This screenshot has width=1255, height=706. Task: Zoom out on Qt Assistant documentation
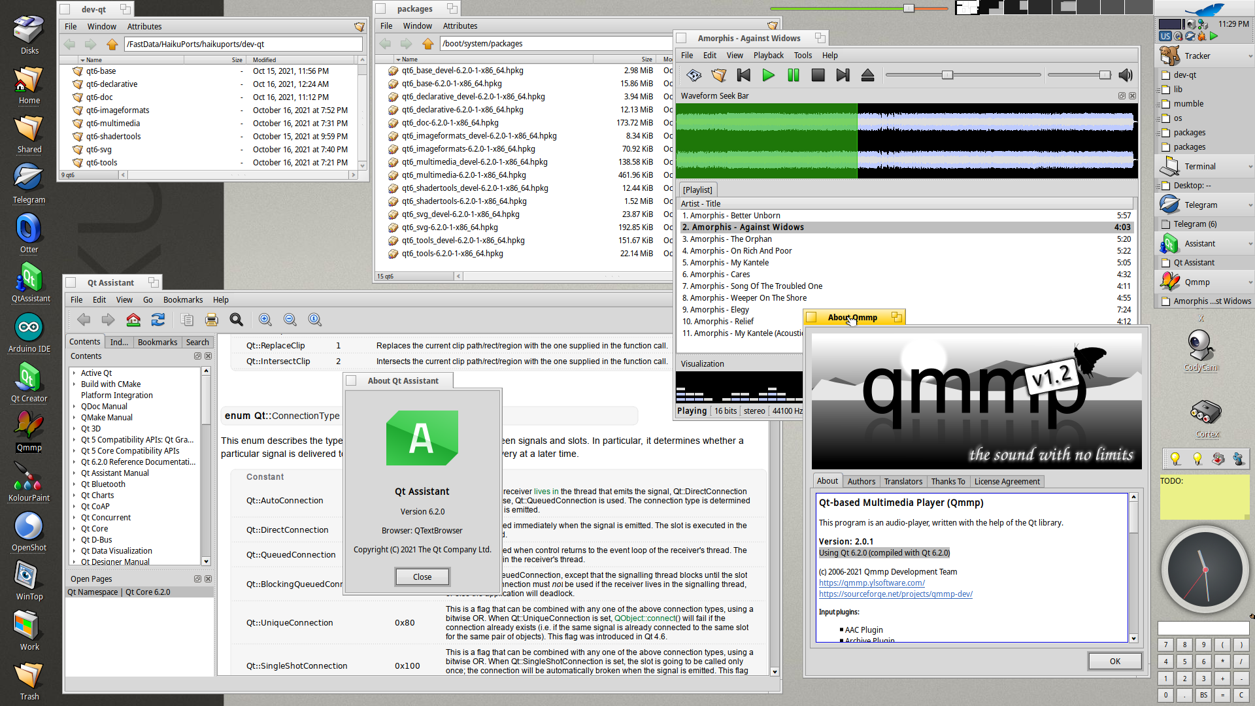pyautogui.click(x=290, y=320)
